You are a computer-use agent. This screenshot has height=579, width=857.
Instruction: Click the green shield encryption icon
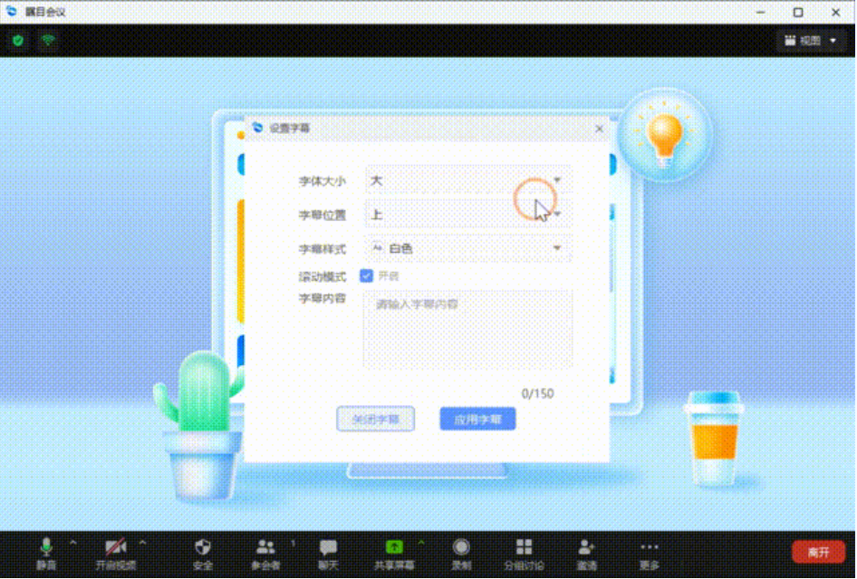[18, 41]
